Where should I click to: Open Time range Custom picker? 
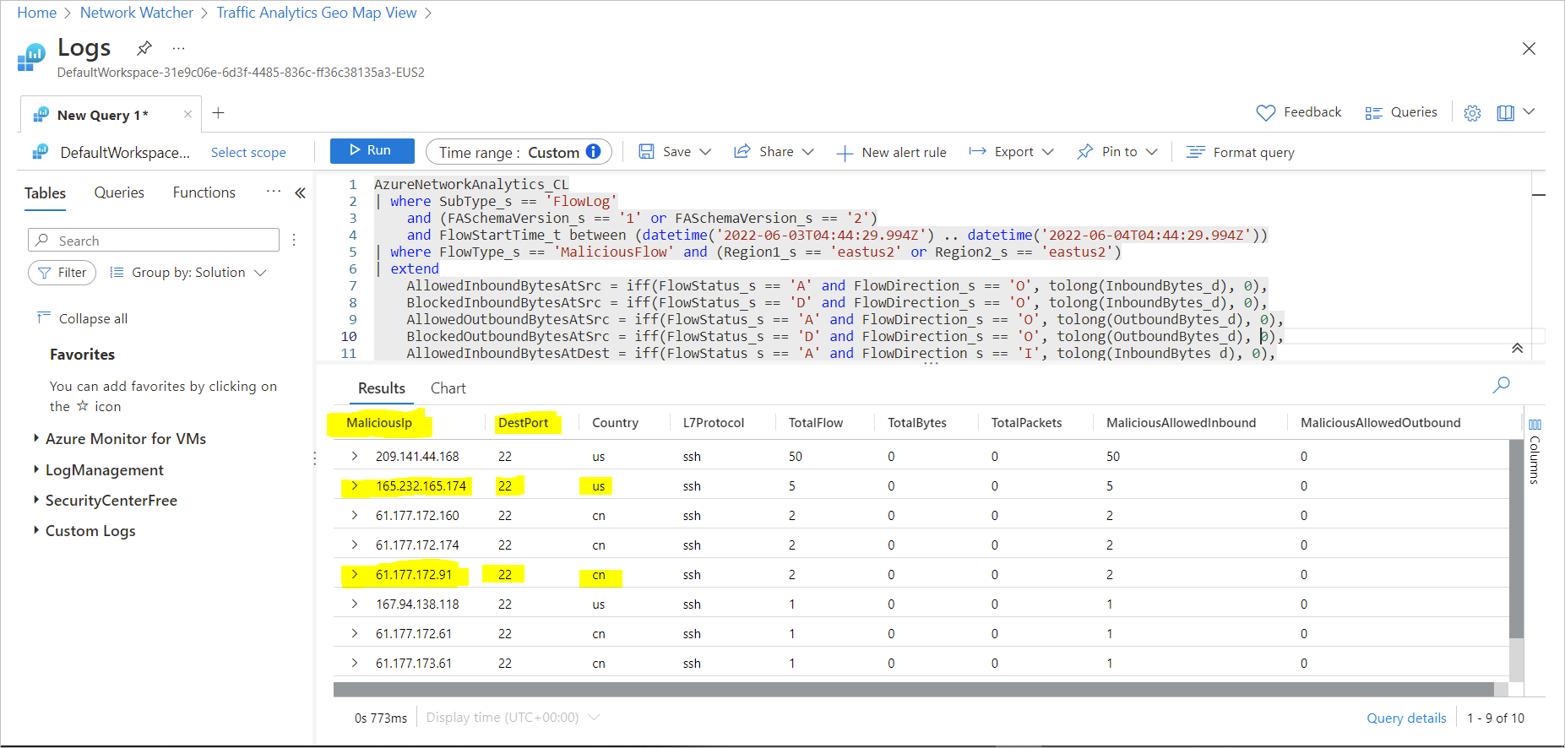coord(519,152)
